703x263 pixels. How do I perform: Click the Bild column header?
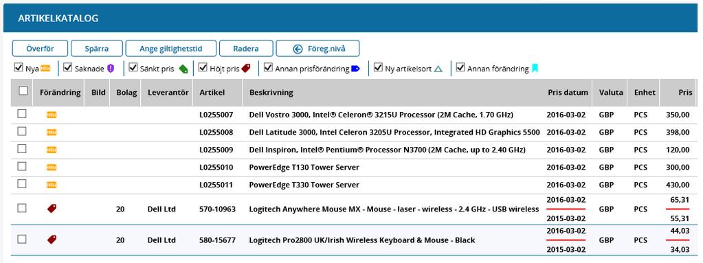[x=98, y=93]
